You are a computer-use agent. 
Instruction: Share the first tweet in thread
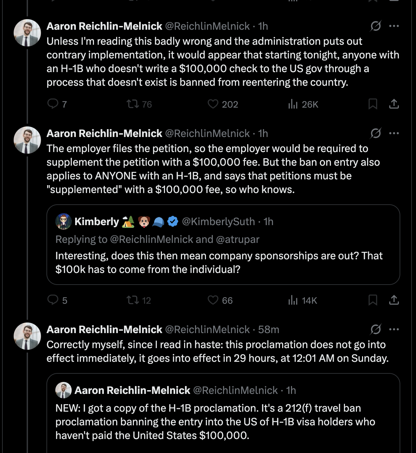[x=394, y=104]
